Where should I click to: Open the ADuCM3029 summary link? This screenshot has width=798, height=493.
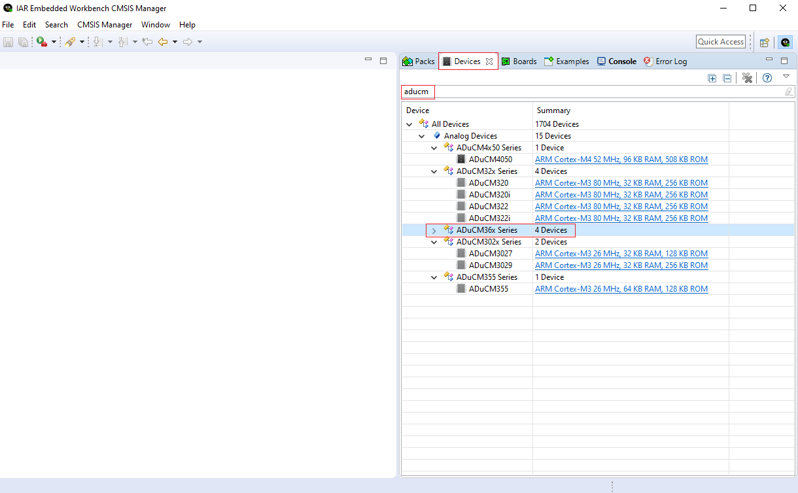pyautogui.click(x=621, y=265)
